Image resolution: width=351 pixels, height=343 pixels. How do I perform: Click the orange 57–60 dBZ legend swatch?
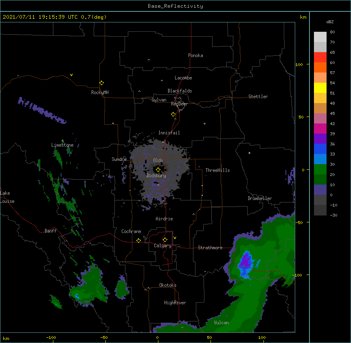(x=320, y=67)
